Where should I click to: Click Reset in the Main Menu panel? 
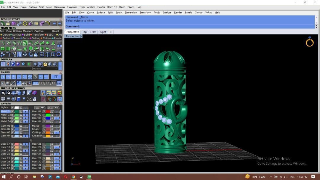55,31
